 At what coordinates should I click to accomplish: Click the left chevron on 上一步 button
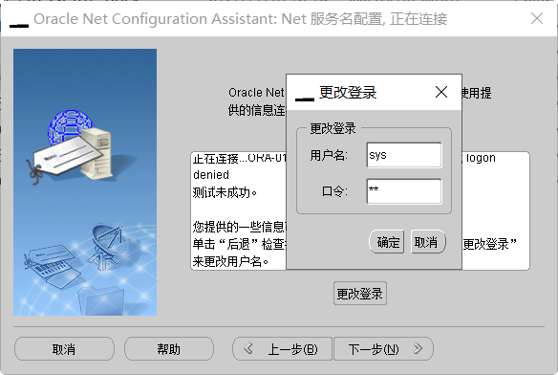tap(248, 348)
